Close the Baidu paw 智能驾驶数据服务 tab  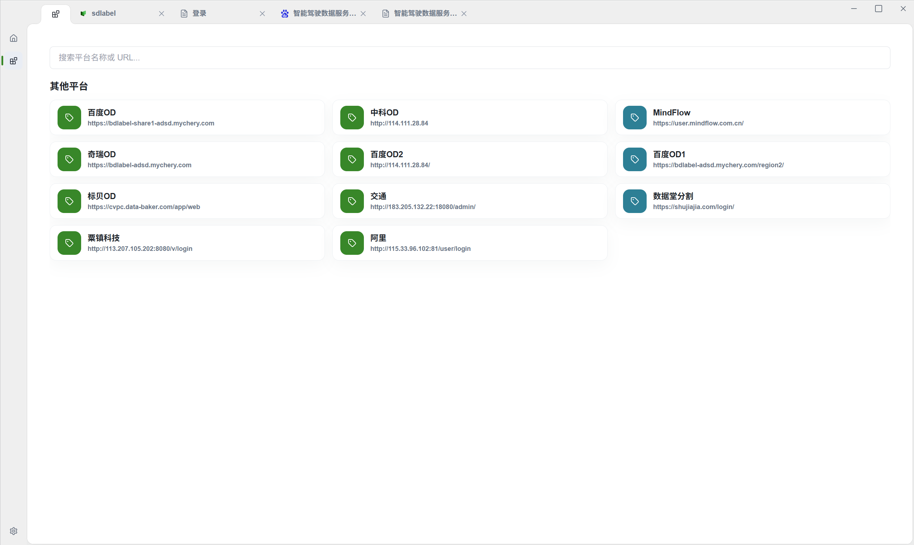[x=363, y=14]
